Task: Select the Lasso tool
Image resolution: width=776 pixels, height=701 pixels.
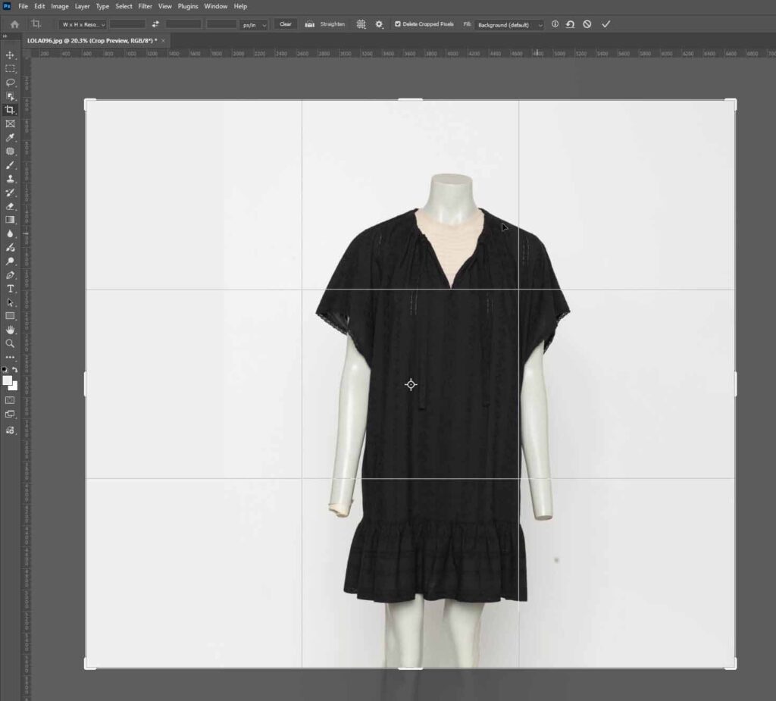Action: 10,83
